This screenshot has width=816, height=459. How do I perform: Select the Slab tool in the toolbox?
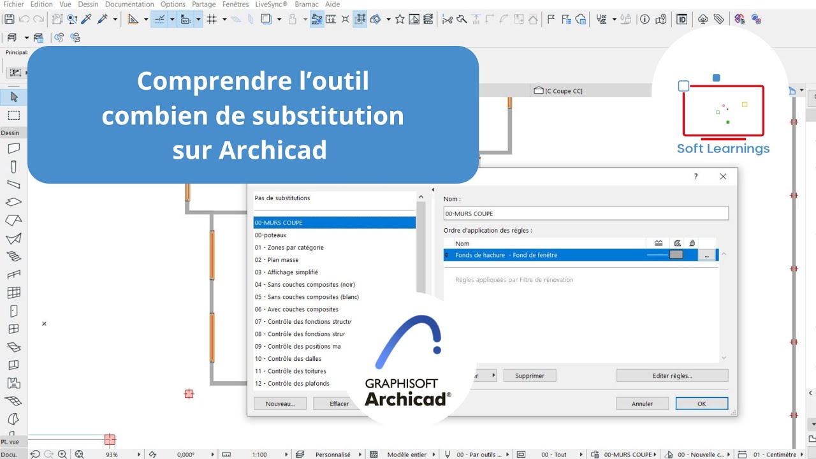click(x=14, y=202)
